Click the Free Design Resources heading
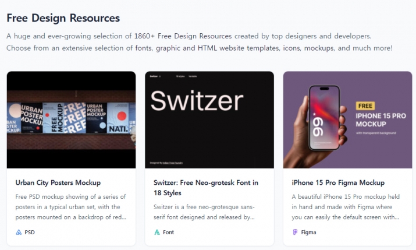 tap(63, 18)
